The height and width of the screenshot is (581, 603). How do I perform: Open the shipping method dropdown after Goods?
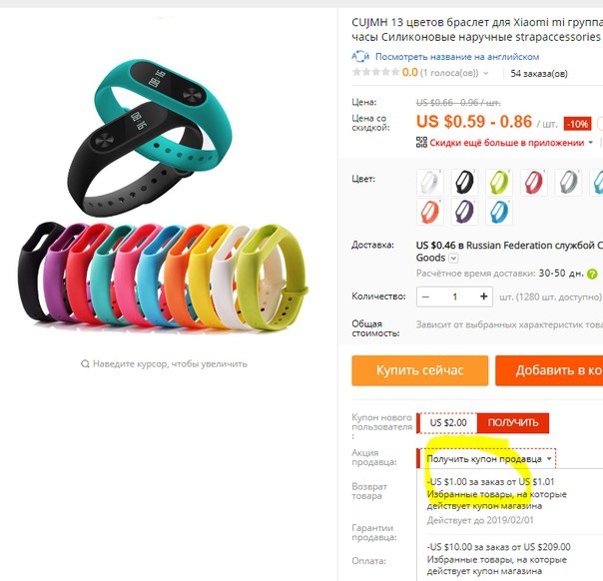point(454,258)
